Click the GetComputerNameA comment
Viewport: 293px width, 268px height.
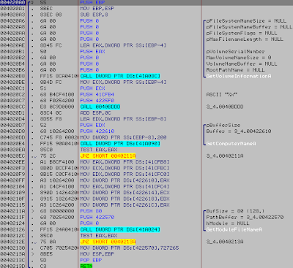231,144
